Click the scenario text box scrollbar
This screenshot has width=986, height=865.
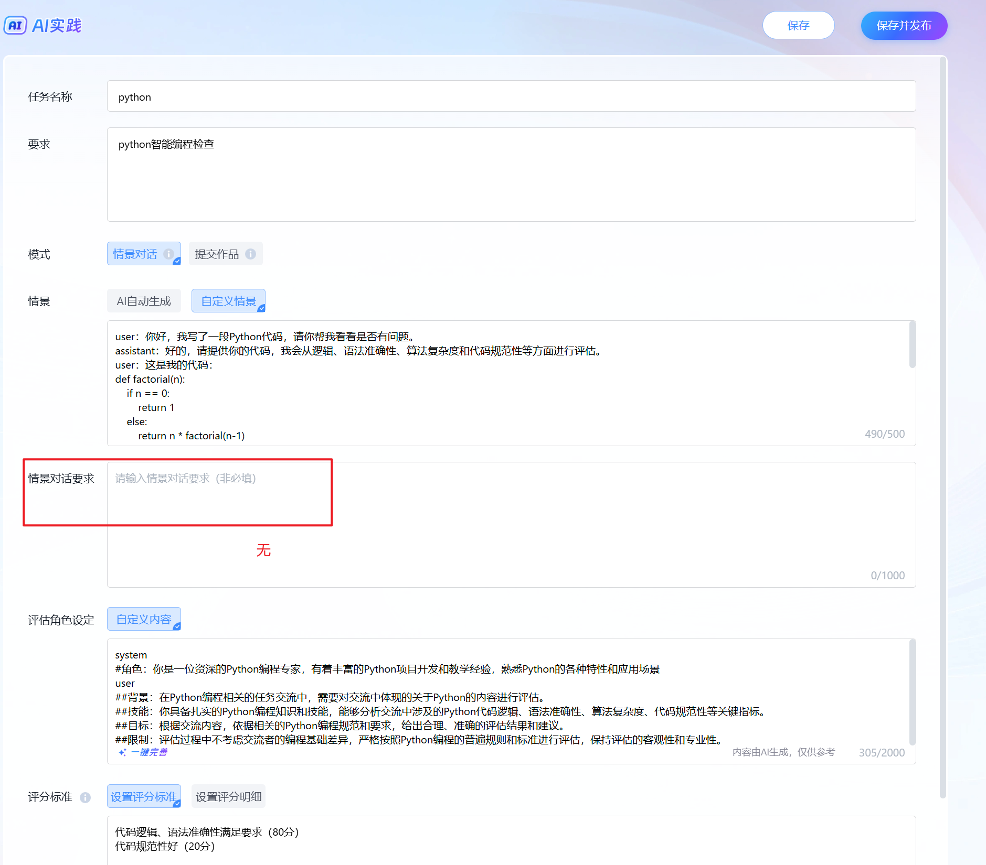(912, 344)
